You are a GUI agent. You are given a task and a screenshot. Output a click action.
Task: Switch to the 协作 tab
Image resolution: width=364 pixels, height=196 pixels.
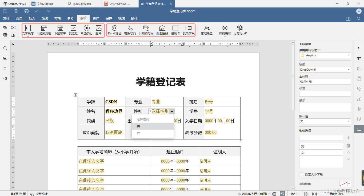(x=96, y=18)
